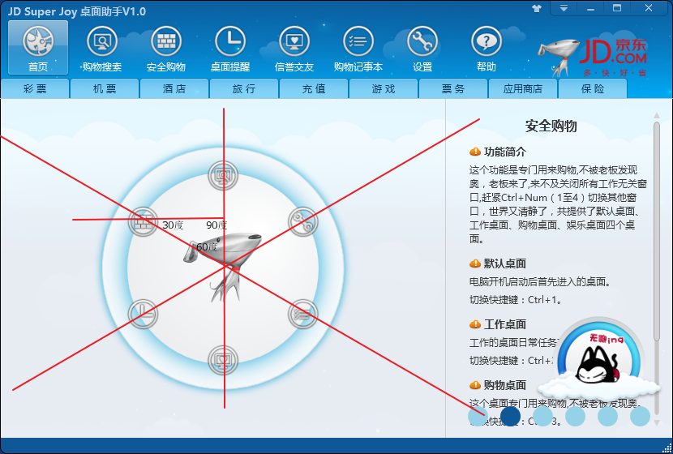The width and height of the screenshot is (673, 454).
Task: Click the list notebook icon on the dial
Action: pyautogui.click(x=302, y=314)
